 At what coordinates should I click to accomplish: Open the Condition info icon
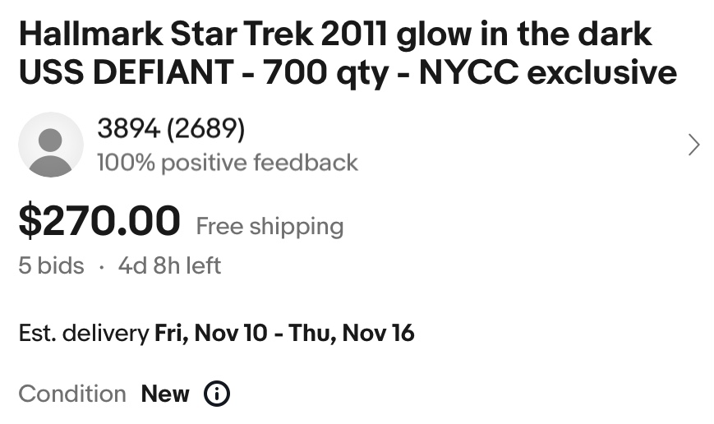216,394
